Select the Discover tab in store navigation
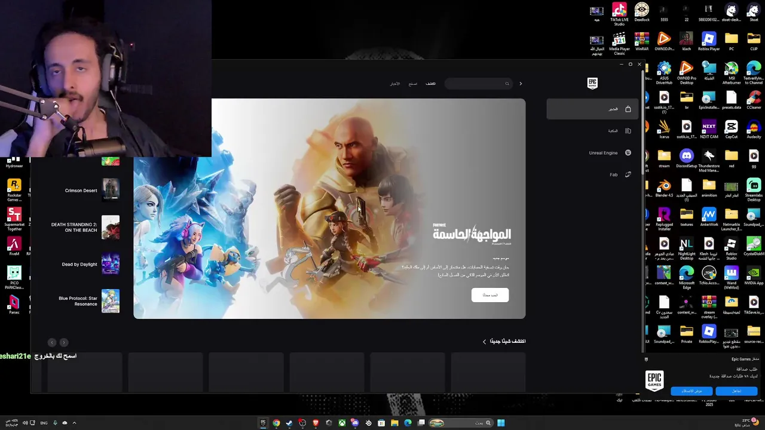 coord(430,84)
